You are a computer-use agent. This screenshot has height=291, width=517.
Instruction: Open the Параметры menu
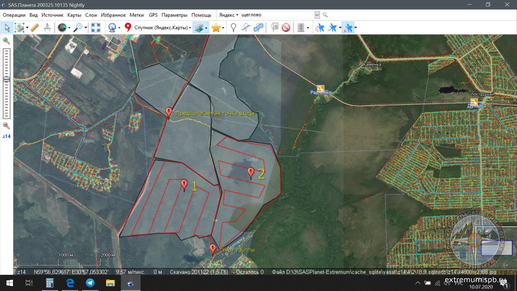pos(174,15)
